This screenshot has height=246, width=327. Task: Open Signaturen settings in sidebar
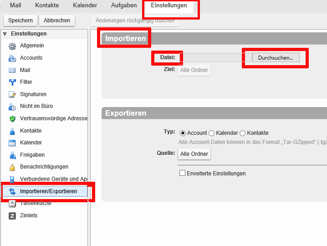pyautogui.click(x=33, y=94)
